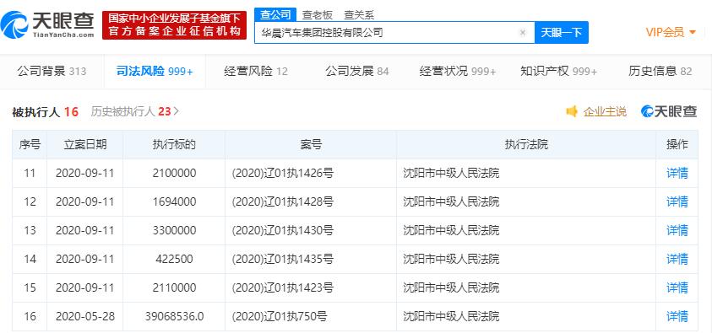
Task: Click case number (2020)辽01执1435号
Action: (282, 259)
